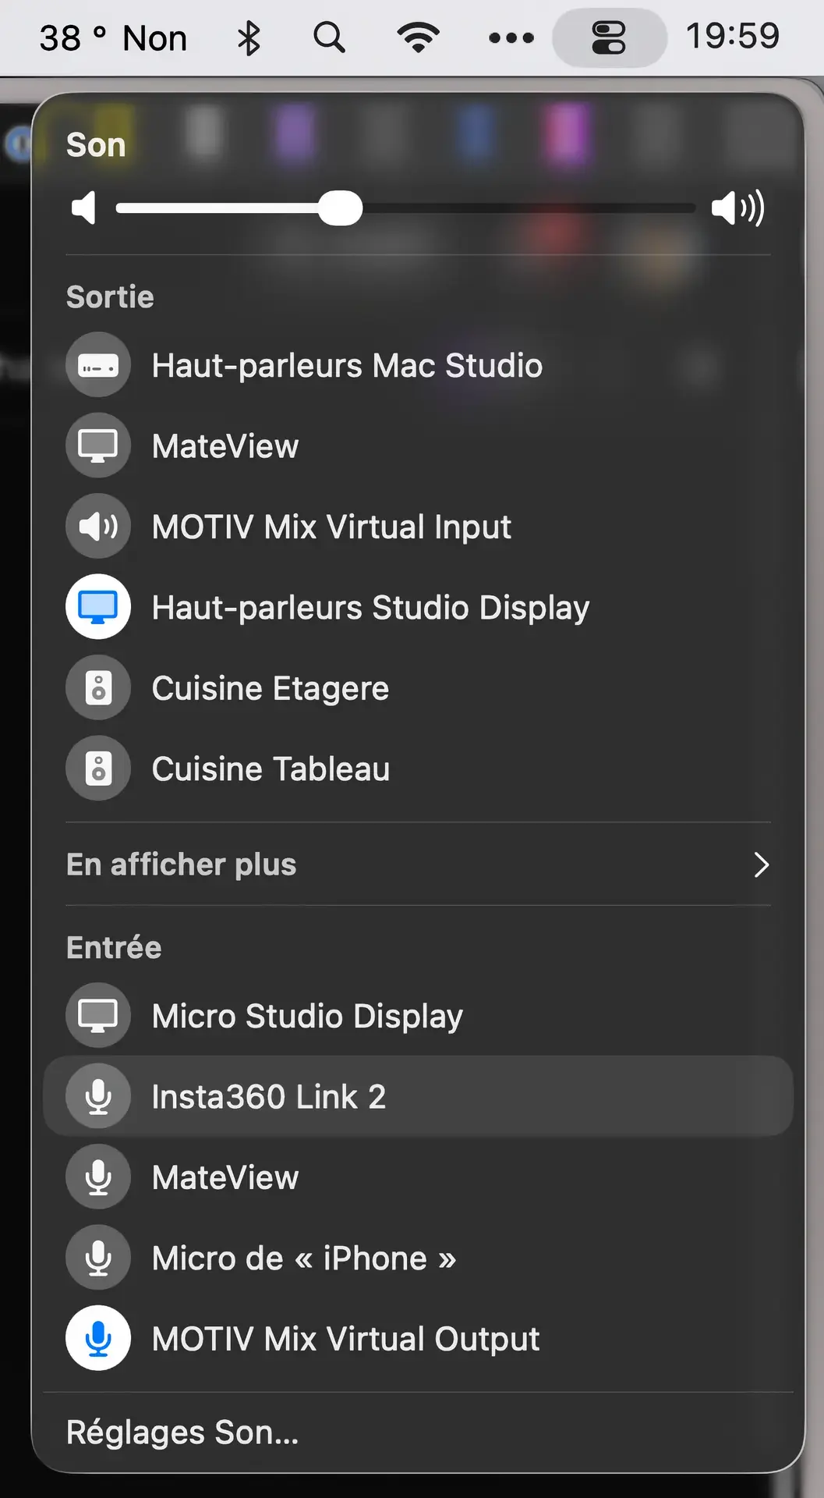Click the active Studio Display speakers icon
Image resolution: width=824 pixels, height=1498 pixels.
98,607
